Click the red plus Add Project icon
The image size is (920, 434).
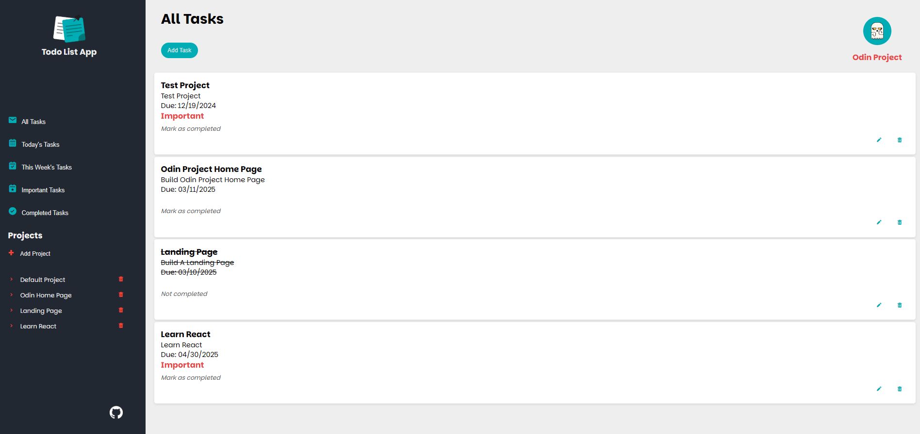click(11, 253)
